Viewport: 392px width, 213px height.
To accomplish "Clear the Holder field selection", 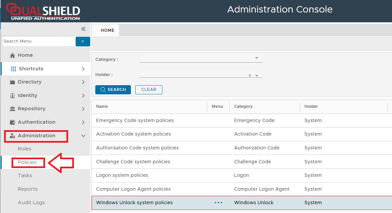I will point(250,75).
